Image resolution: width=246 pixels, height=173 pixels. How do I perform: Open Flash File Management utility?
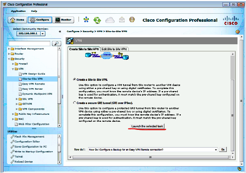(30, 136)
